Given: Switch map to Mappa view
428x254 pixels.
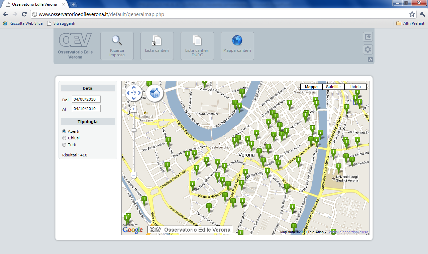Looking at the screenshot, I should coord(311,87).
